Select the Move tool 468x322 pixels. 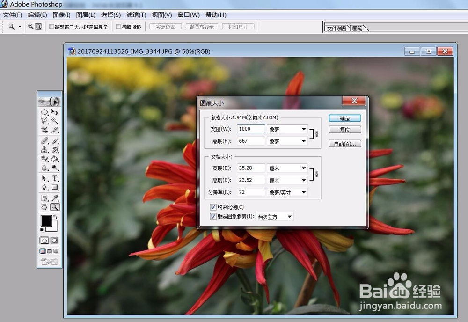[x=55, y=112]
